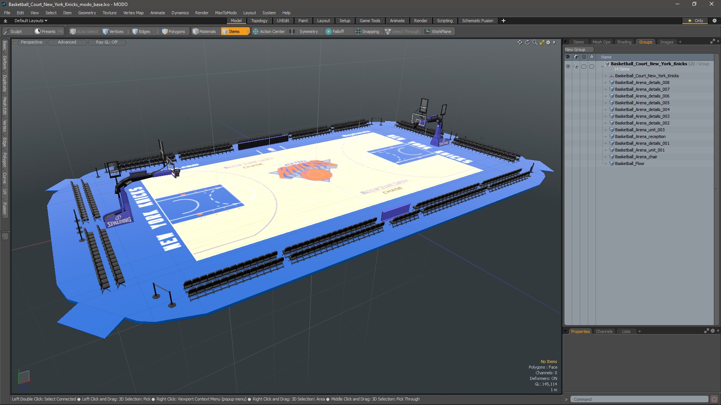Select Basketball_Floor in the group list
Viewport: 721px width, 405px height.
point(629,163)
